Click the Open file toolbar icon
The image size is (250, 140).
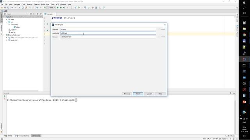2,8
